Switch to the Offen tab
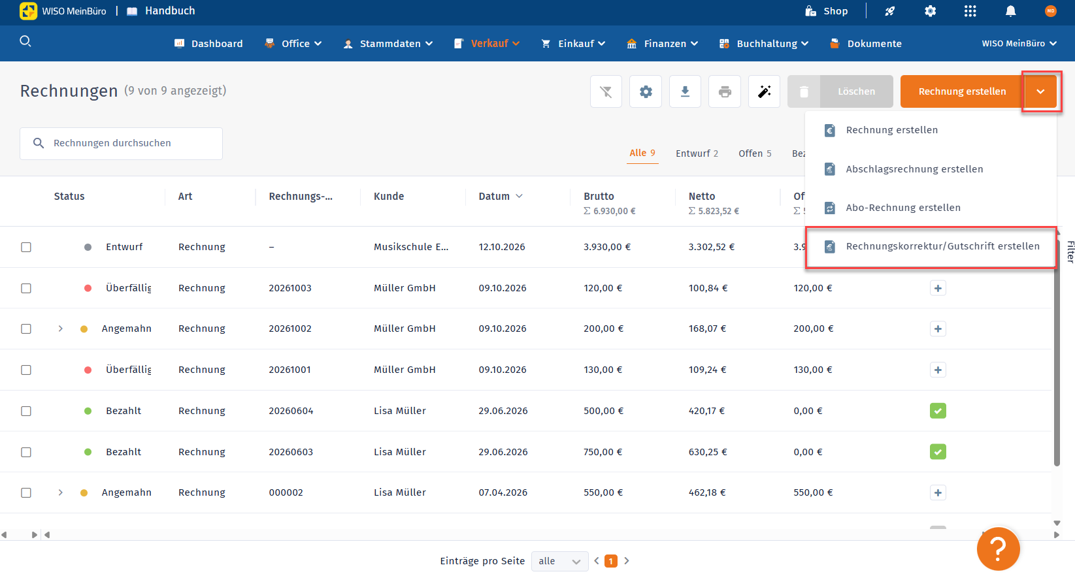Screen dimensions: 1075x578 [x=755, y=153]
